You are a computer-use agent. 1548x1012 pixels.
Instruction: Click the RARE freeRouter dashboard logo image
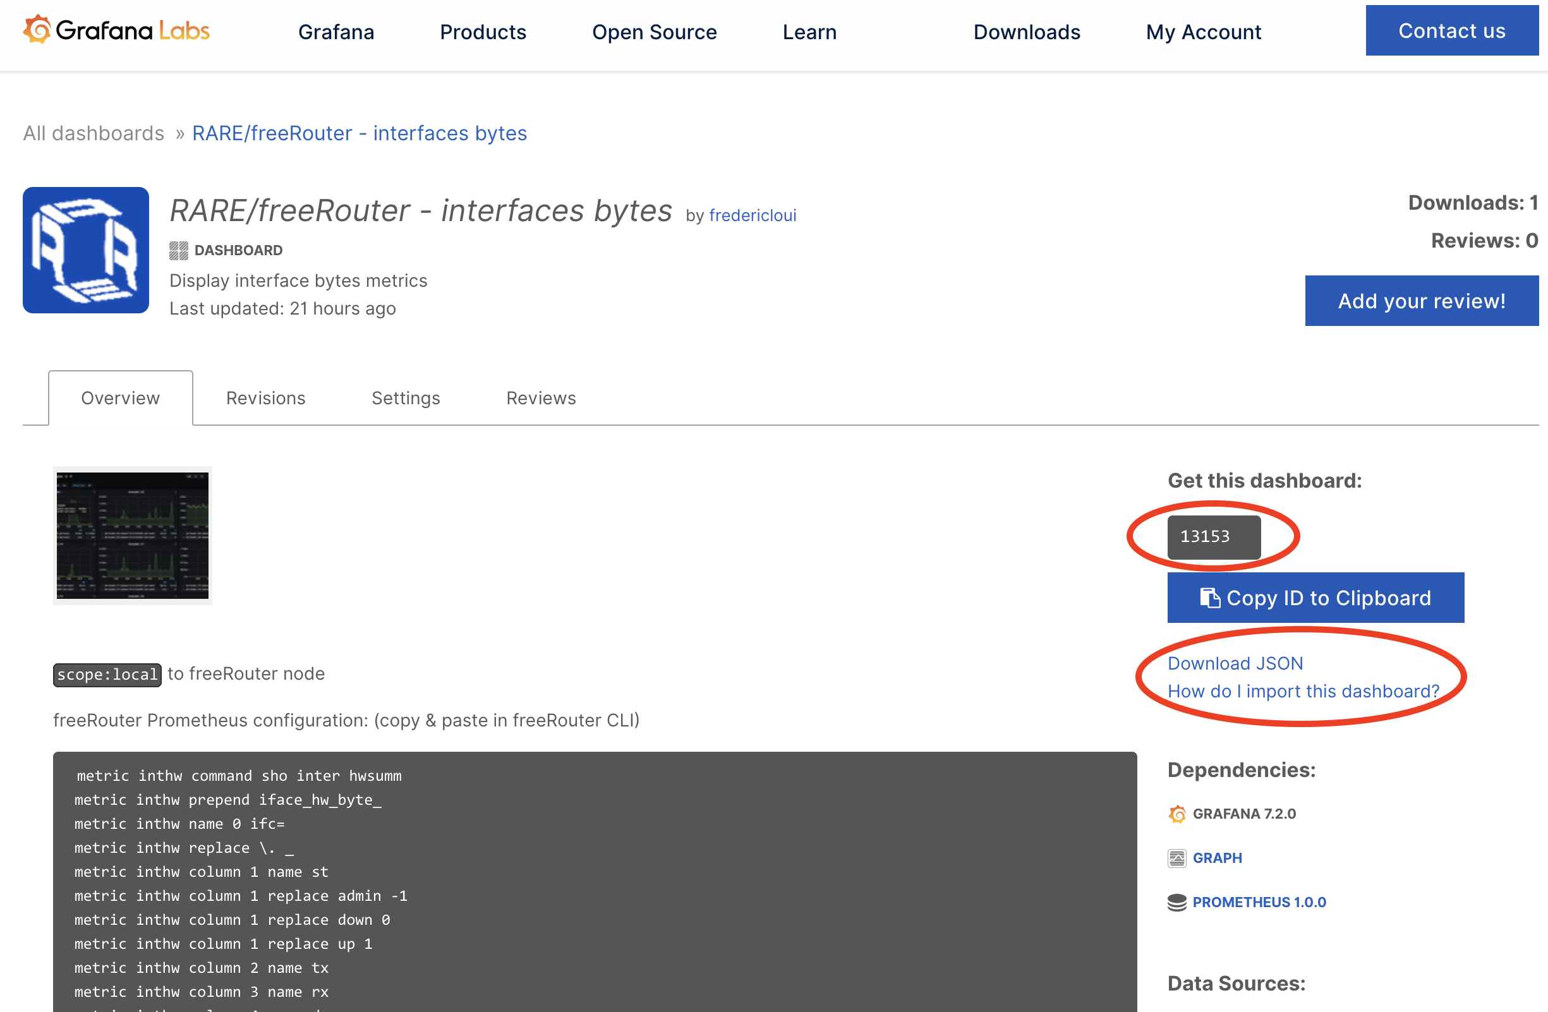click(x=86, y=250)
